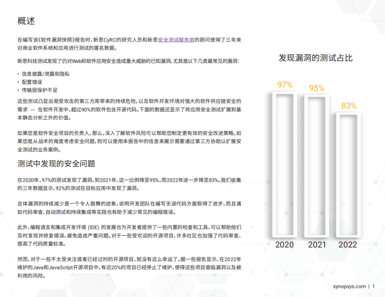The image size is (385, 297).
Task: Click the 83% data label
Action: pos(349,106)
